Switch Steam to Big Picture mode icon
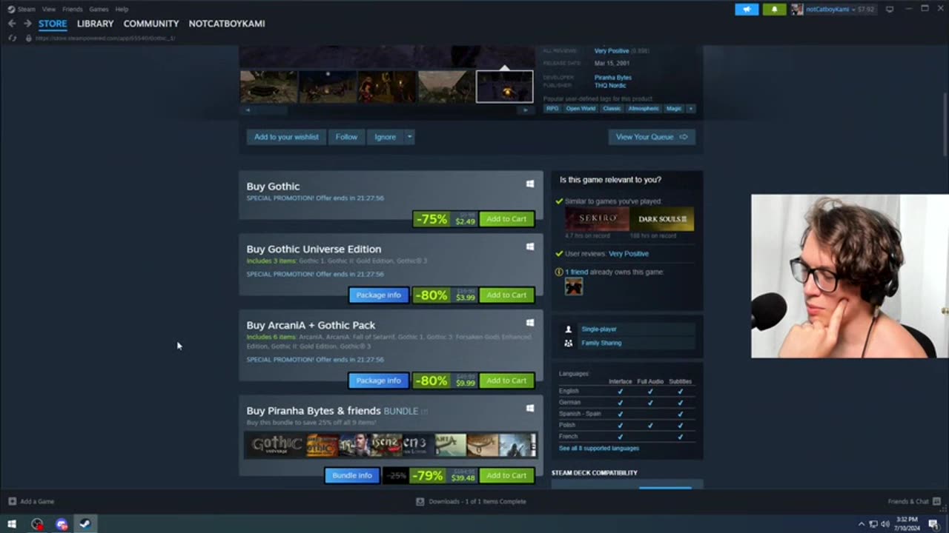 tap(890, 9)
